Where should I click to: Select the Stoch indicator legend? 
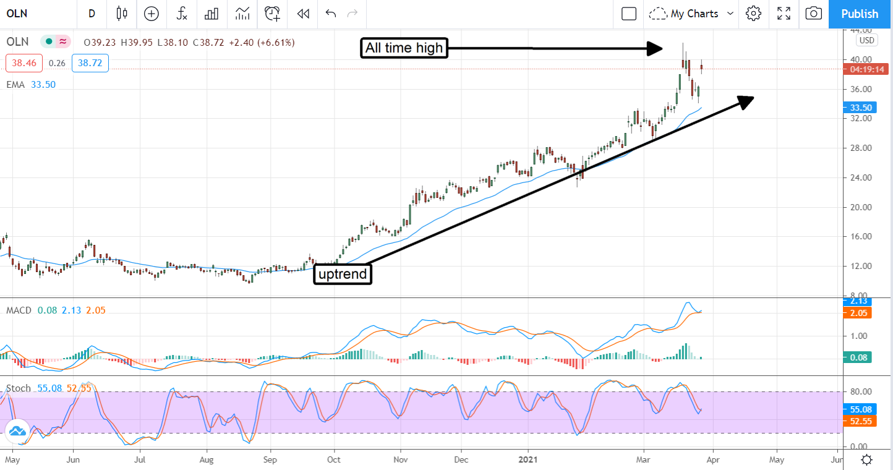point(19,388)
